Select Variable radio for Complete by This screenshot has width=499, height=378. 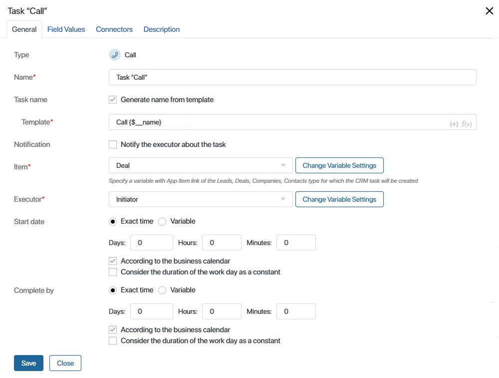click(x=162, y=290)
